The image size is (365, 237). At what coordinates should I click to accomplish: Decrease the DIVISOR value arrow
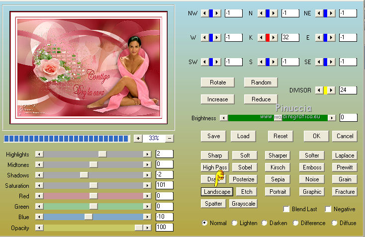(x=319, y=90)
